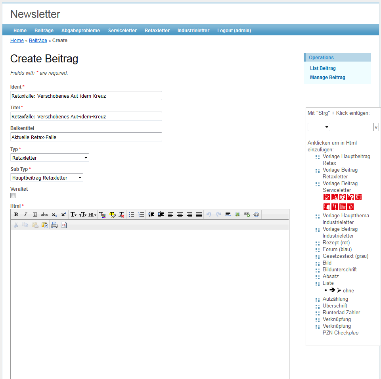Screen dimensions: 381x379
Task: Open the text color picker
Action: (x=102, y=215)
